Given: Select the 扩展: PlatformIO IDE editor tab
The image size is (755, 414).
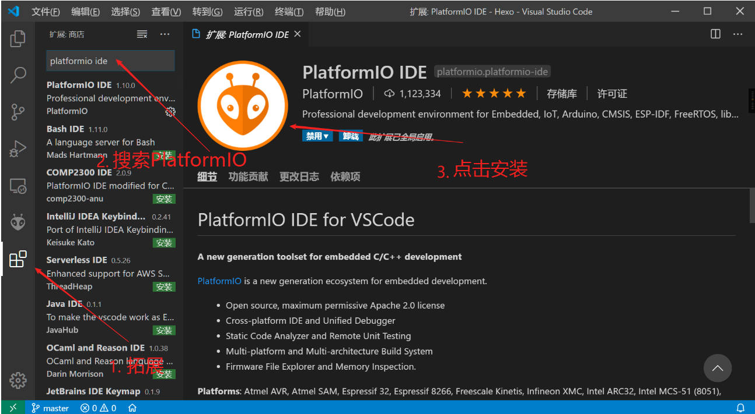Looking at the screenshot, I should (246, 34).
